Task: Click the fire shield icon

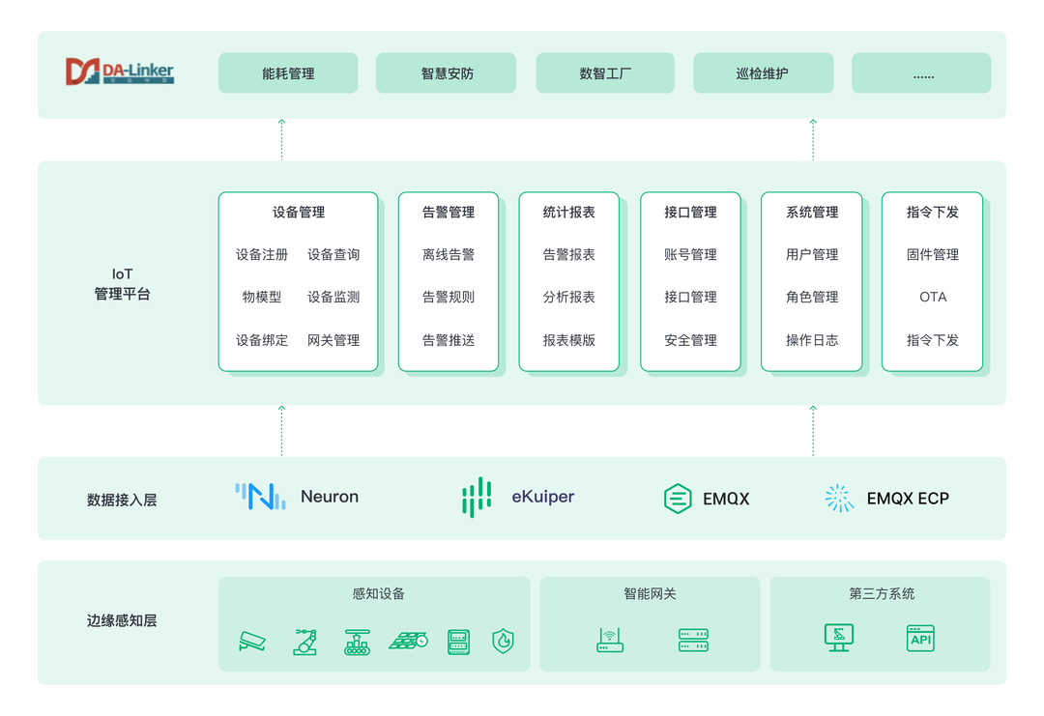Action: click(503, 641)
